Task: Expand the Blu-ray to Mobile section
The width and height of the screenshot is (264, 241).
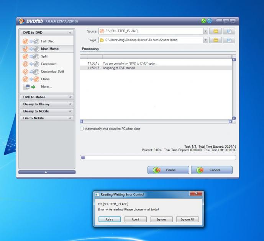Action: pos(47,111)
